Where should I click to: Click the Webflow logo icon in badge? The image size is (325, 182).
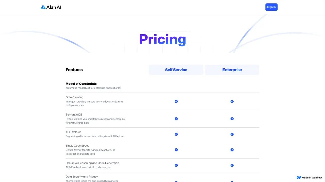299,178
